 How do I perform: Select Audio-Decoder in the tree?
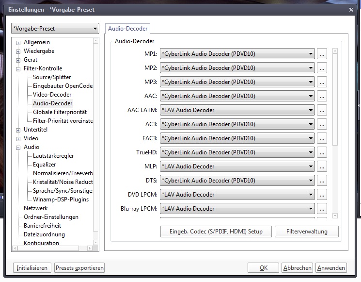(x=52, y=103)
